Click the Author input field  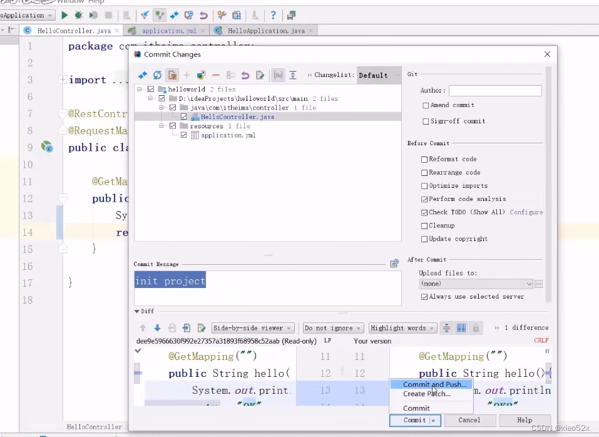click(495, 91)
